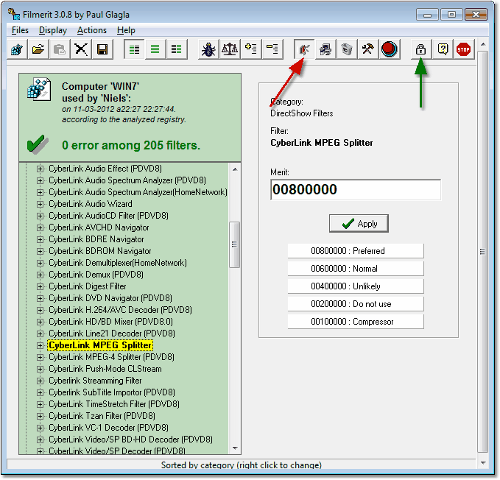This screenshot has width=500, height=480.
Task: Select the black-and-green column view icon
Action: point(177,49)
